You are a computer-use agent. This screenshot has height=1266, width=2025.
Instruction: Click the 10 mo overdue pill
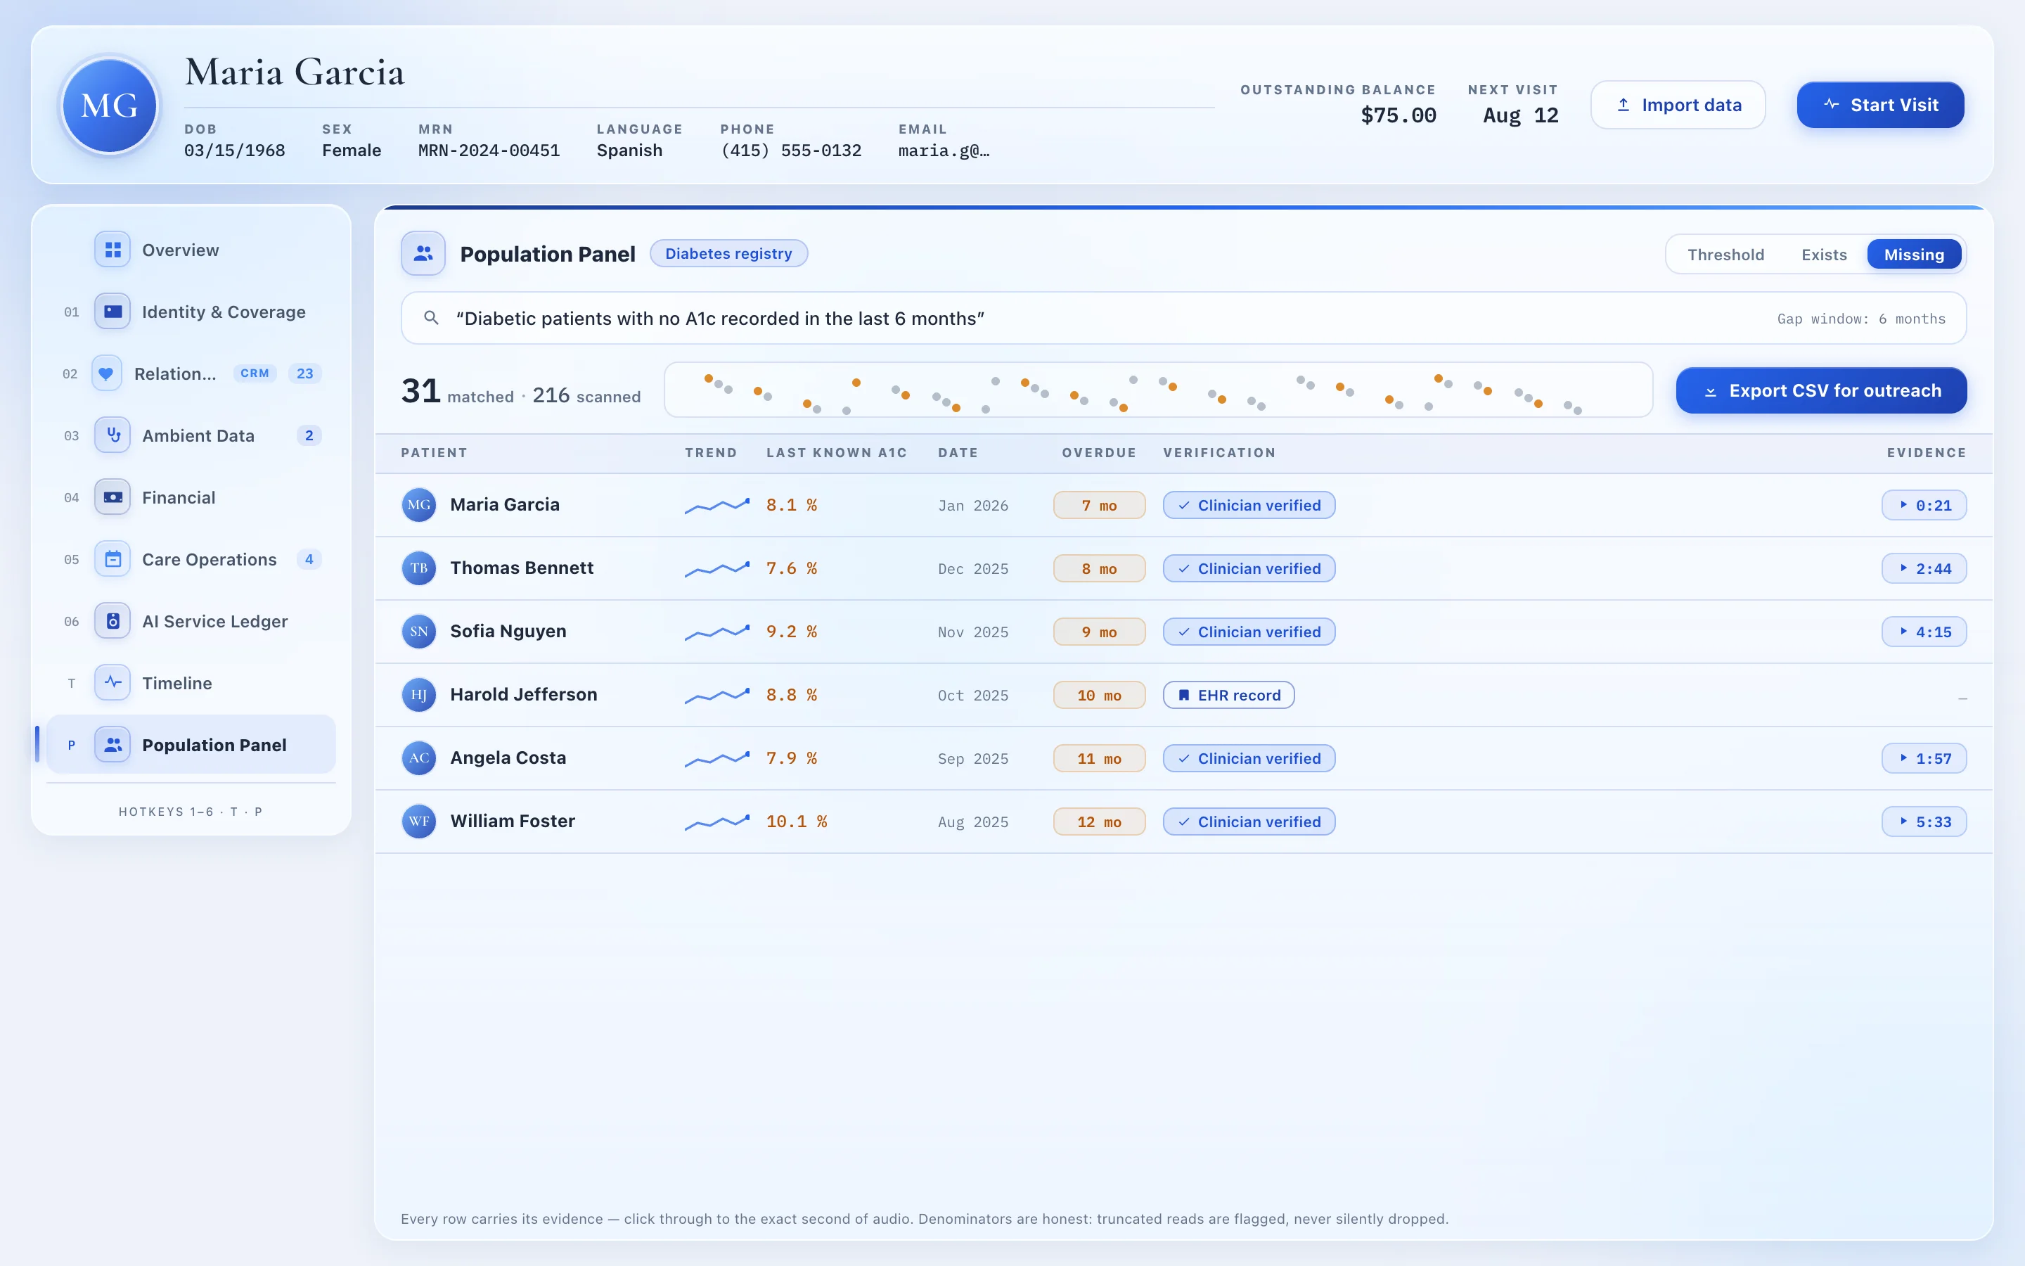[x=1099, y=695]
